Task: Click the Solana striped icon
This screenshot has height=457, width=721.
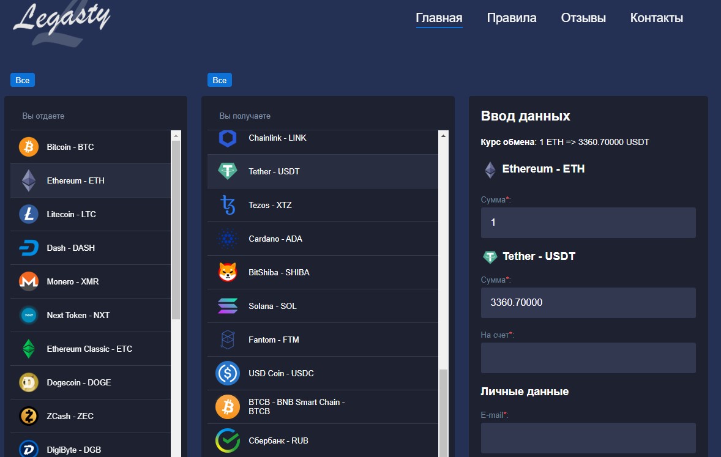Action: [x=228, y=307]
